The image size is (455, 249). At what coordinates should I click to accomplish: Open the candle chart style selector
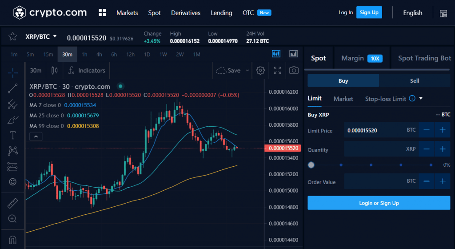coord(54,70)
